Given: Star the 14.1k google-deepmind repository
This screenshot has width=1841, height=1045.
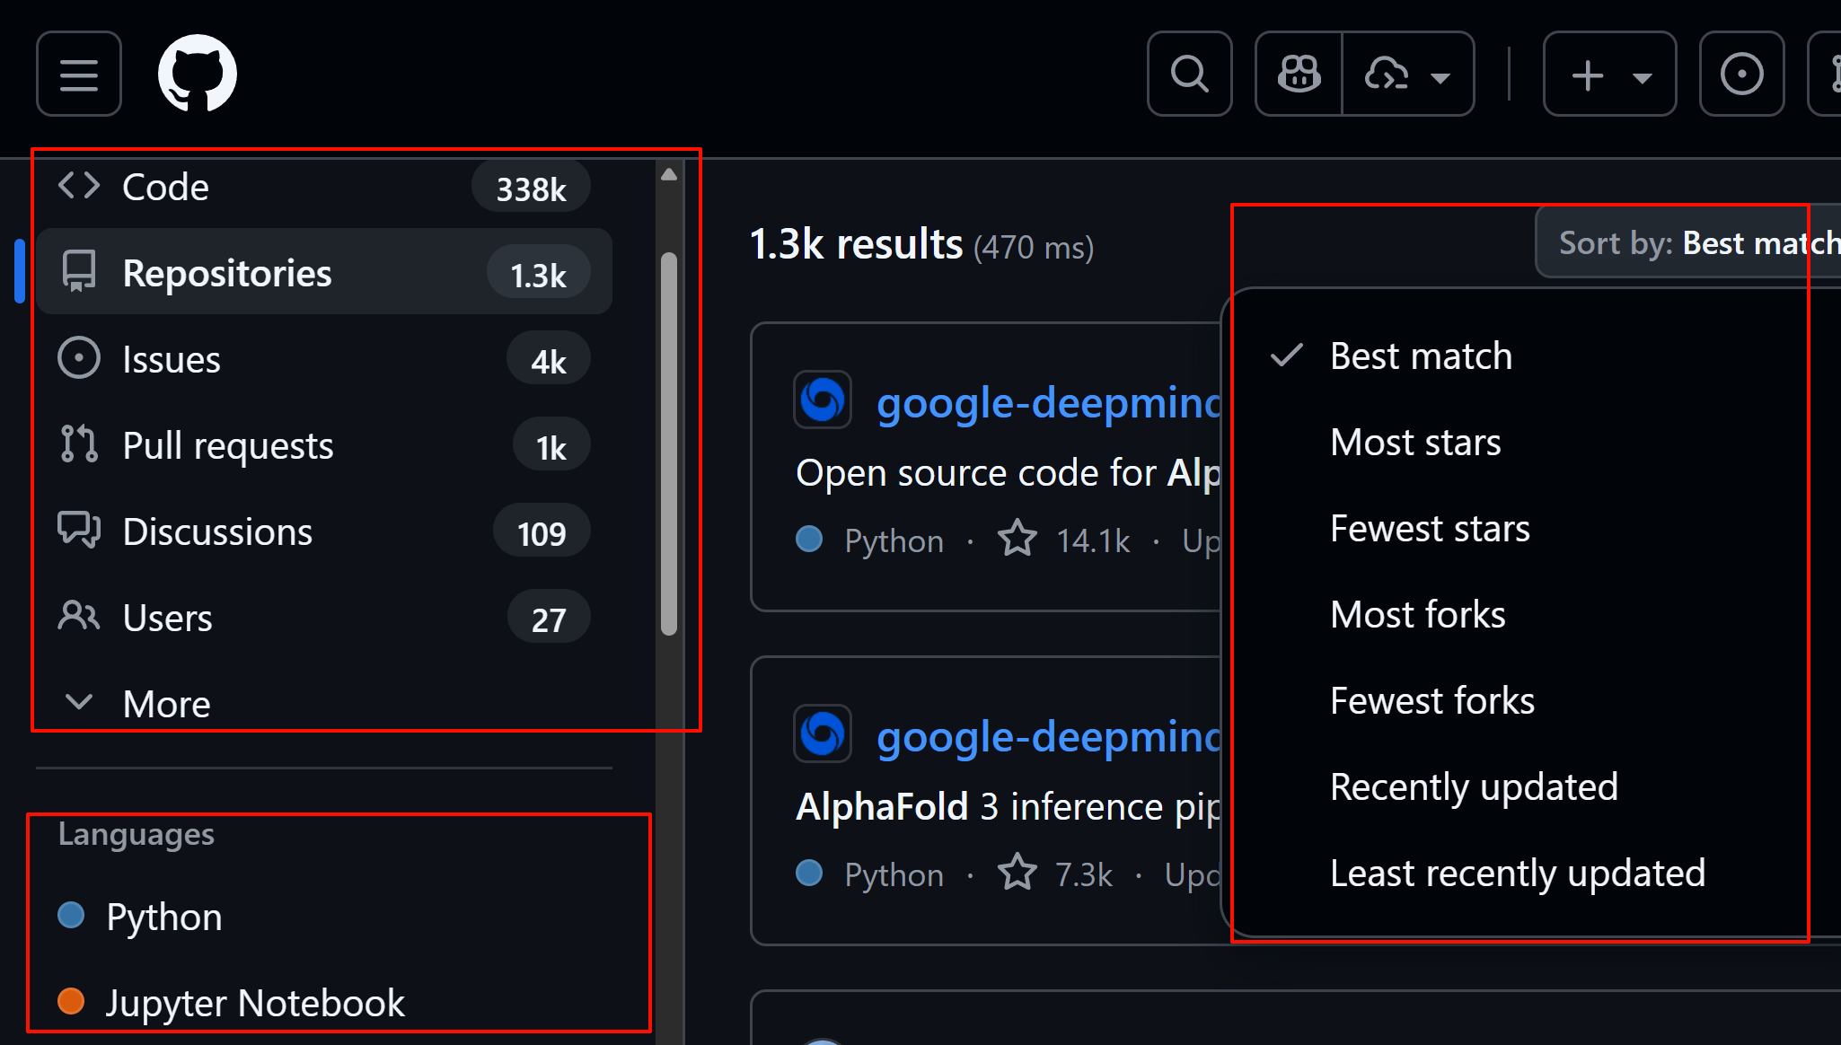Looking at the screenshot, I should click(1017, 540).
